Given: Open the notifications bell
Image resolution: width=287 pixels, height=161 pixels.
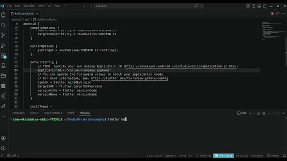Looking at the screenshot, I should coord(284,156).
